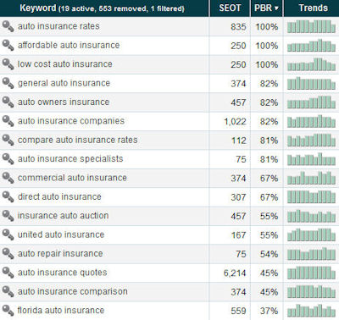The image size is (339, 320).
Task: Open the PBR column sort arrow
Action: pyautogui.click(x=276, y=8)
